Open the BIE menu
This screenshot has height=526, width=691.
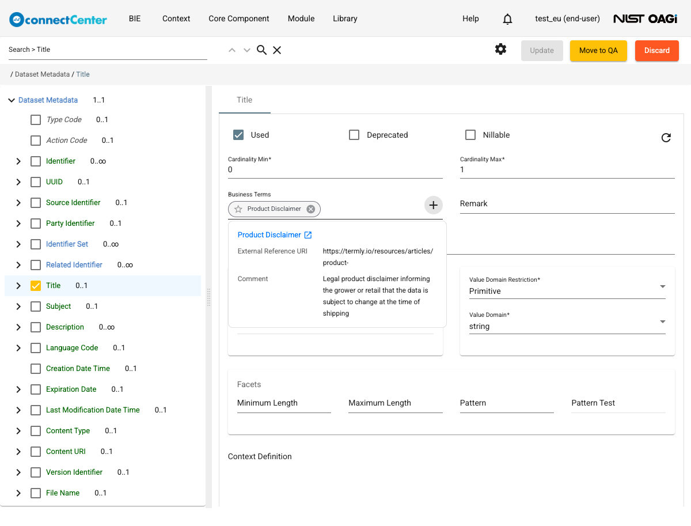click(x=135, y=18)
